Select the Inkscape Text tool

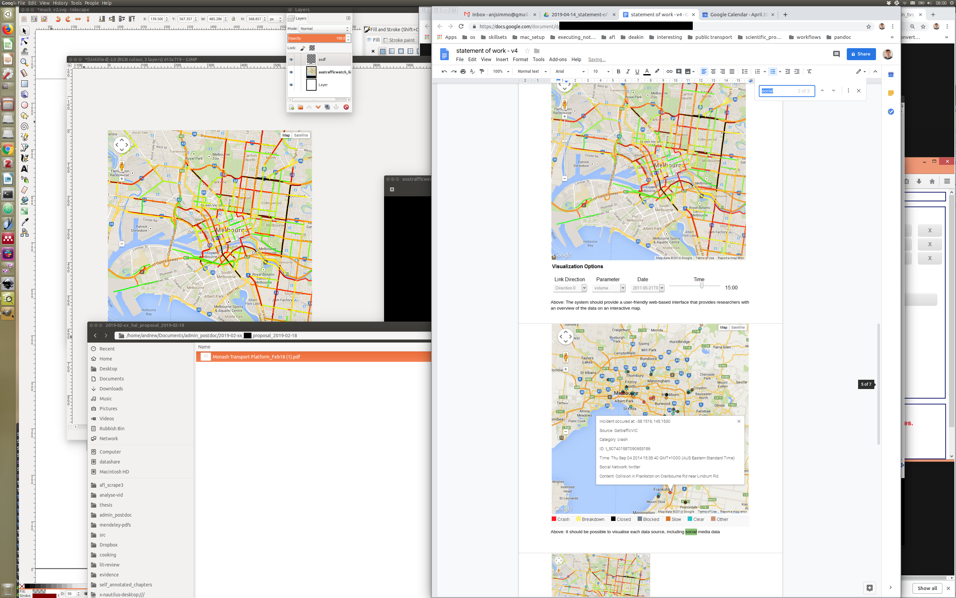click(25, 169)
